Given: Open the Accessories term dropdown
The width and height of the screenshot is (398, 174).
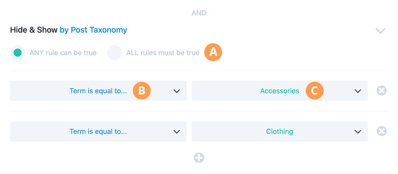Looking at the screenshot, I should [280, 91].
